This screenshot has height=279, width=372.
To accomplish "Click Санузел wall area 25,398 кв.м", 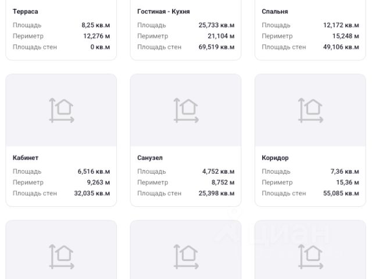I will click(x=217, y=194).
